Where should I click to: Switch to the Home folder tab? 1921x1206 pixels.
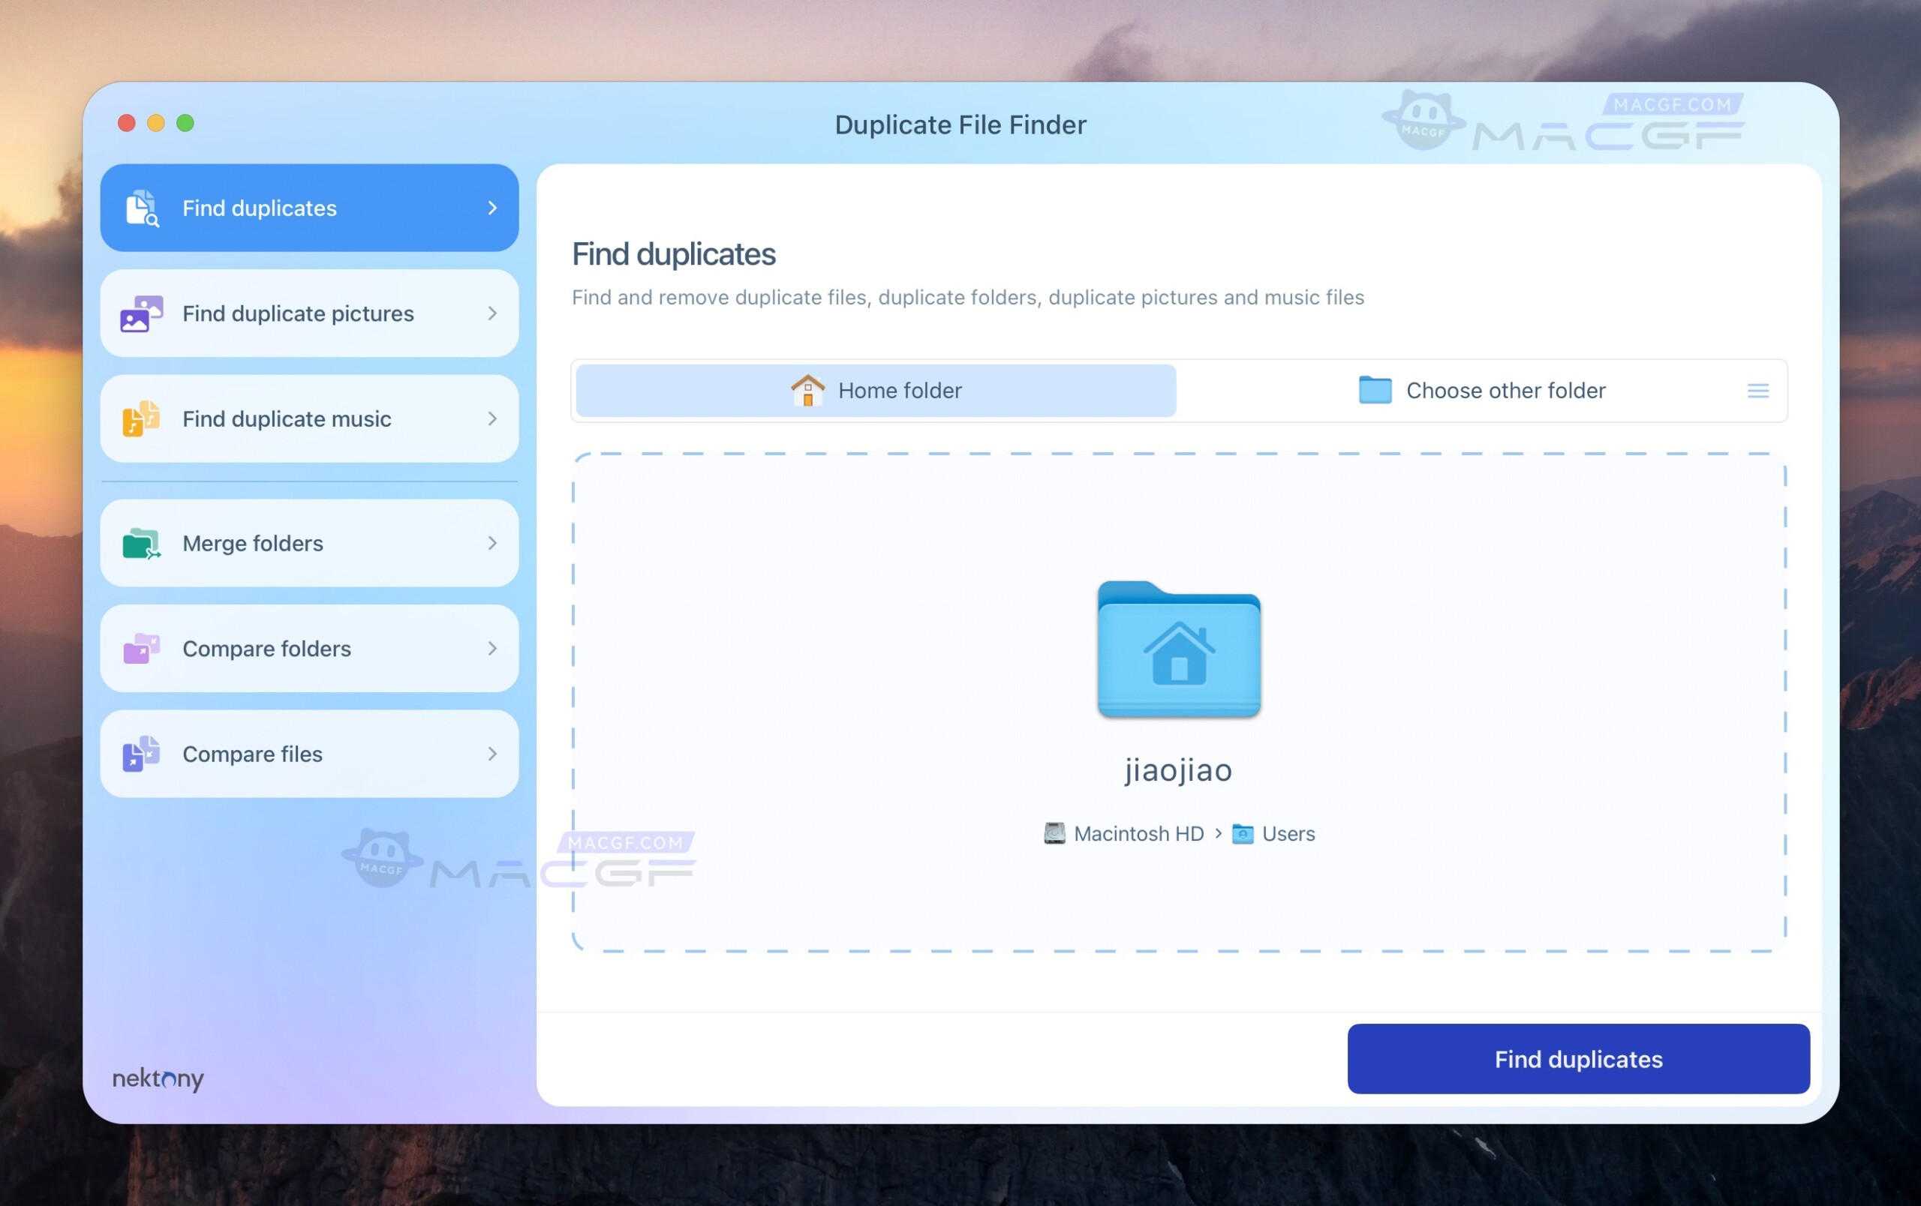pos(875,391)
